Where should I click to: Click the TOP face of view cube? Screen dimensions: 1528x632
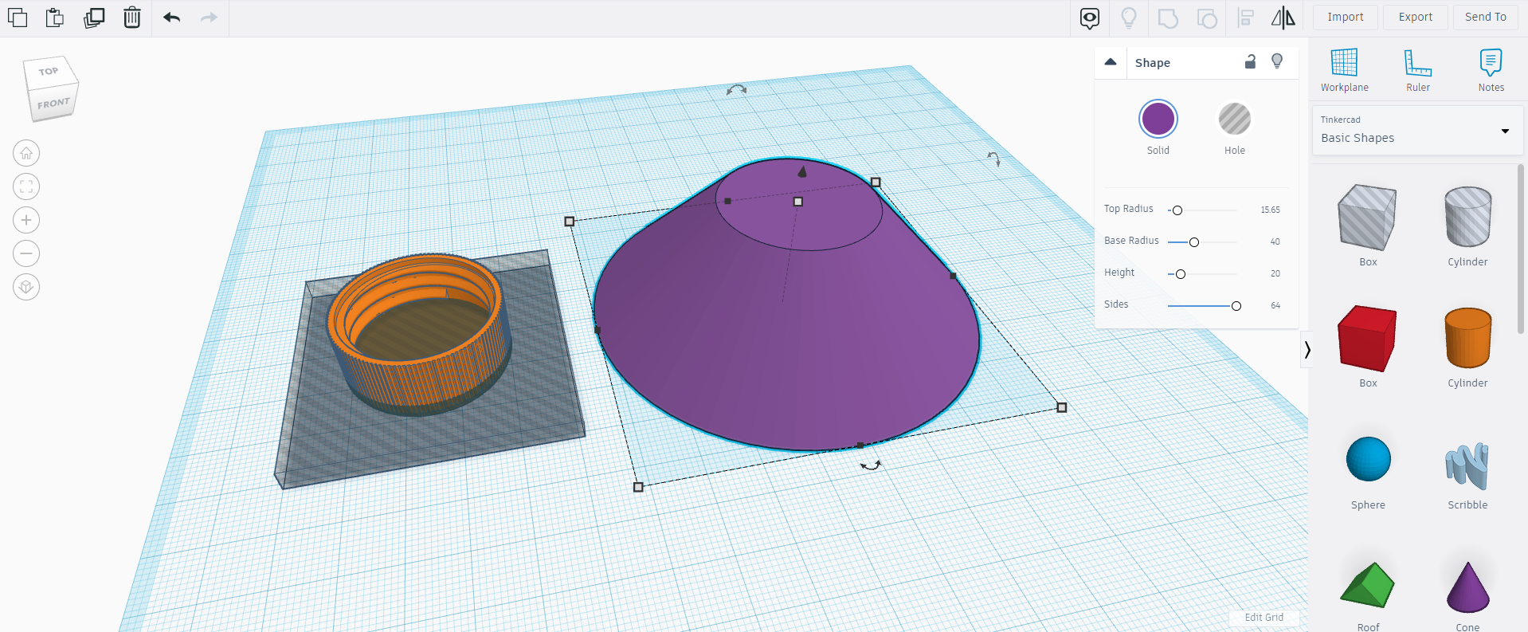tap(49, 71)
